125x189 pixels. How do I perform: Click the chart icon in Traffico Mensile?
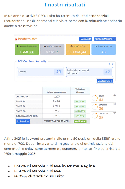click(x=45, y=46)
